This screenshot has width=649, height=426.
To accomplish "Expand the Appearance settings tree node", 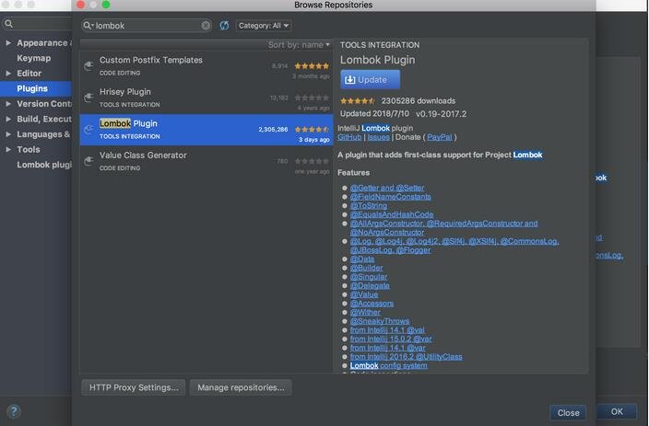I will pyautogui.click(x=8, y=43).
